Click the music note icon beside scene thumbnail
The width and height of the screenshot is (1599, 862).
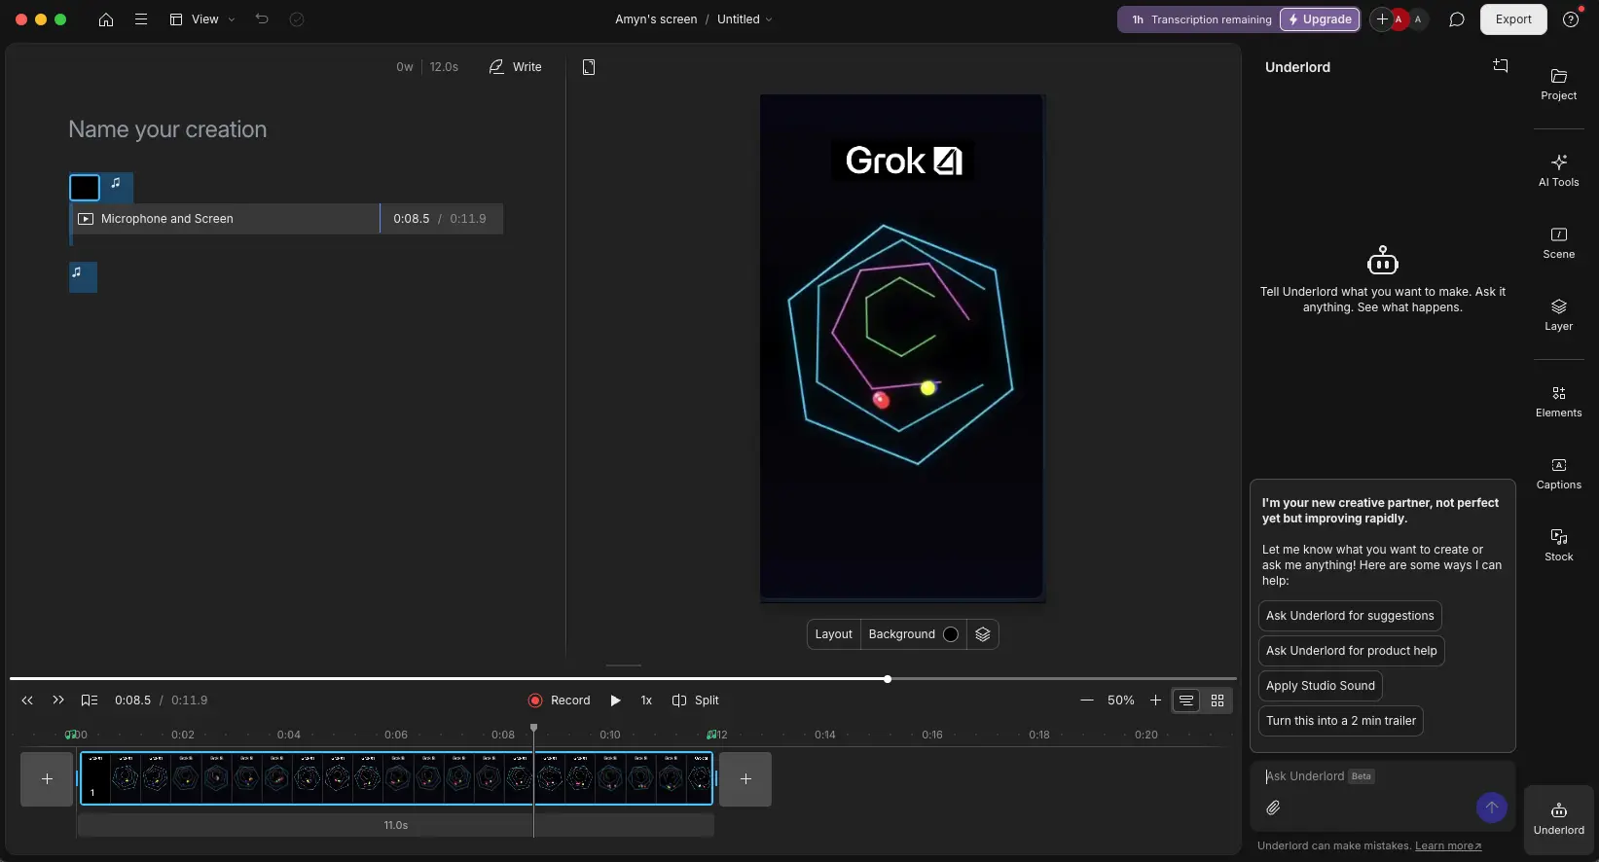point(116,183)
